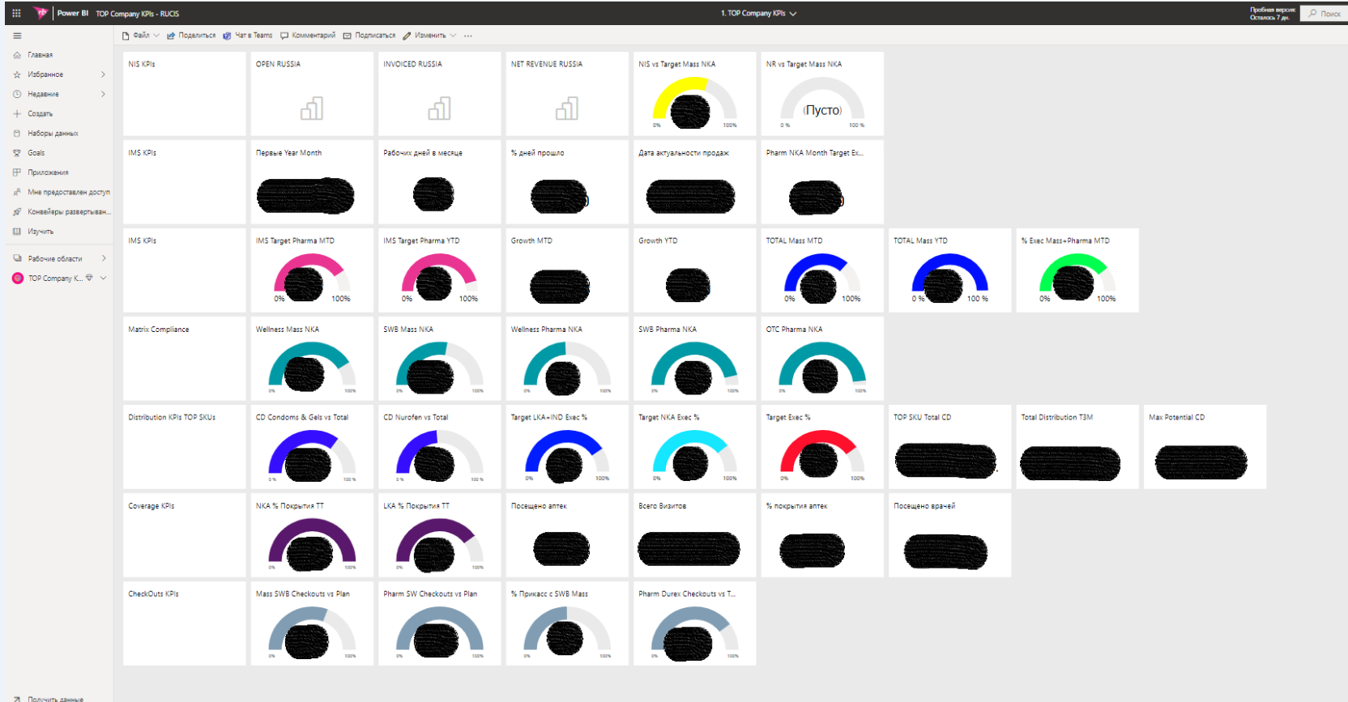The height and width of the screenshot is (702, 1348).
Task: Open the NKA % Покрытия ТТ gauge tile
Action: tap(312, 535)
